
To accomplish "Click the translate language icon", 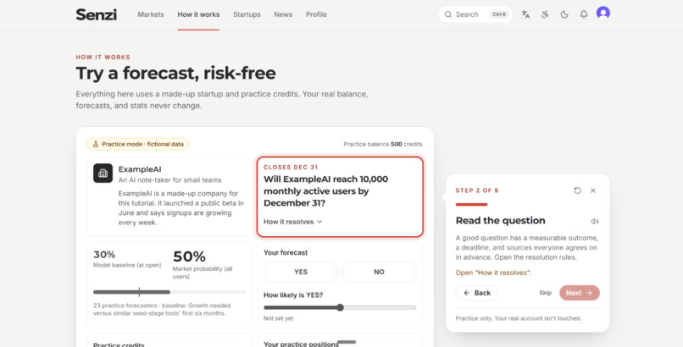I will (x=525, y=14).
